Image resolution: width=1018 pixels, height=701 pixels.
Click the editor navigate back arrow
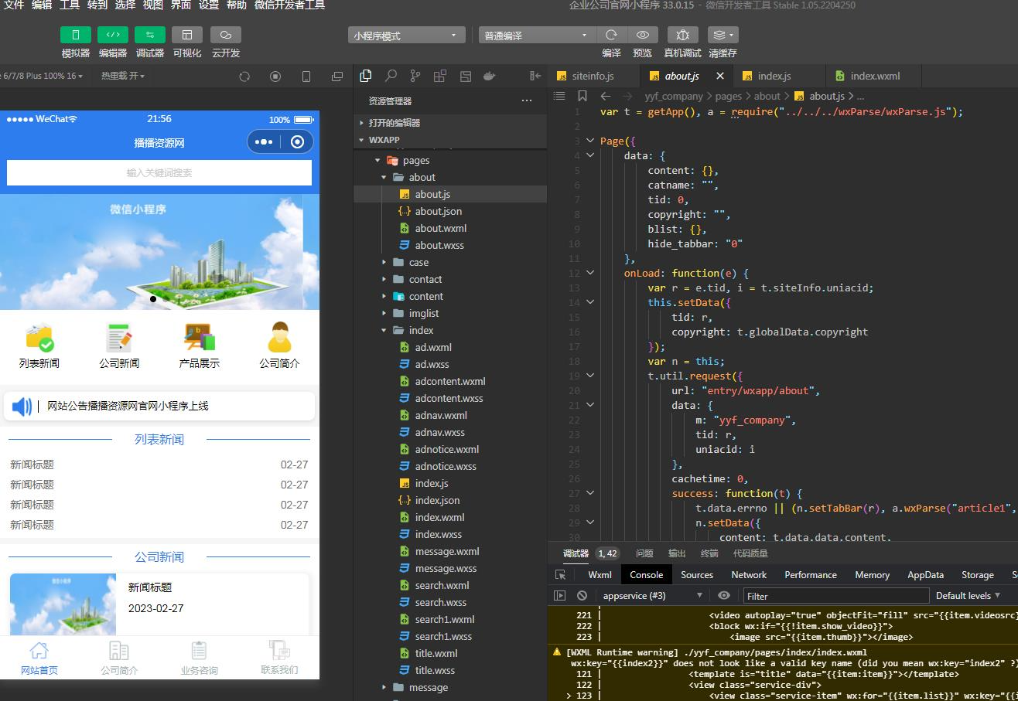(x=606, y=96)
